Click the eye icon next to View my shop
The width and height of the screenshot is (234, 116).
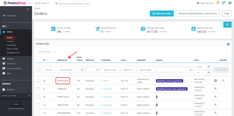click(198, 3)
